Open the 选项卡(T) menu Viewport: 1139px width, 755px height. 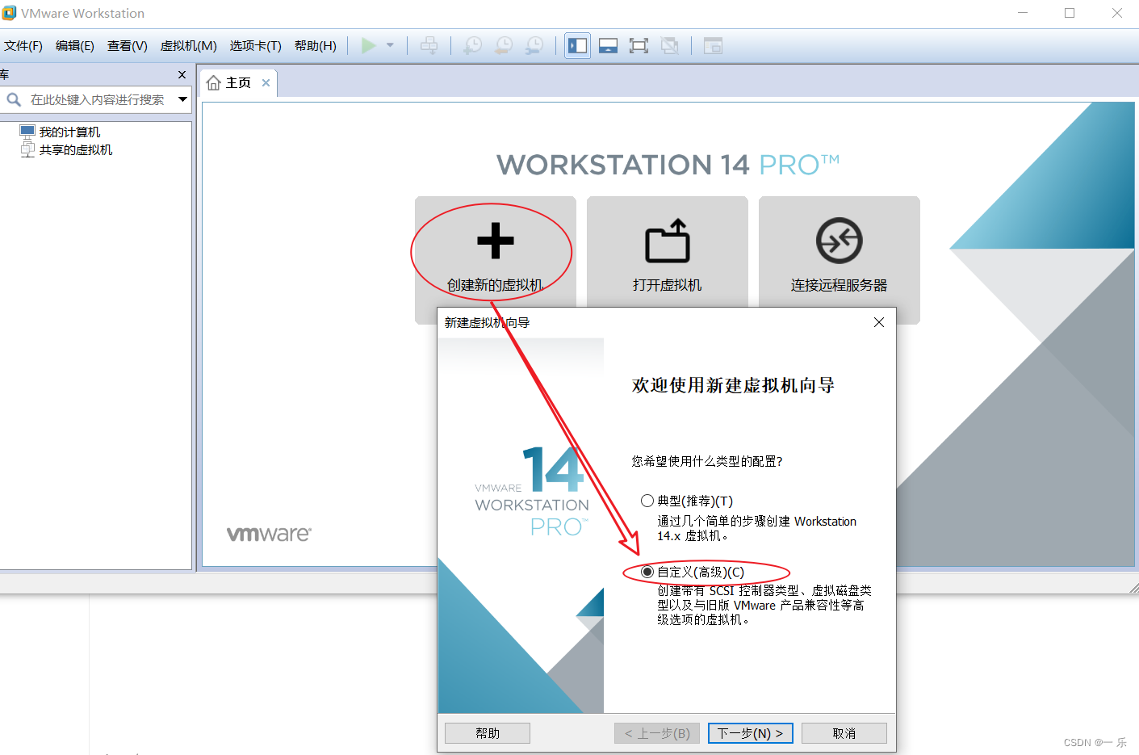click(256, 46)
